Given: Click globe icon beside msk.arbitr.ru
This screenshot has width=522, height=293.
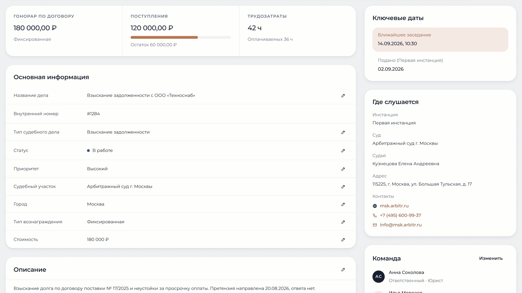Looking at the screenshot, I should [x=375, y=206].
